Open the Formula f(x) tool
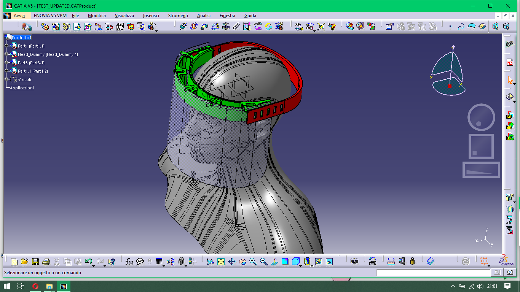The width and height of the screenshot is (520, 292). 129,262
